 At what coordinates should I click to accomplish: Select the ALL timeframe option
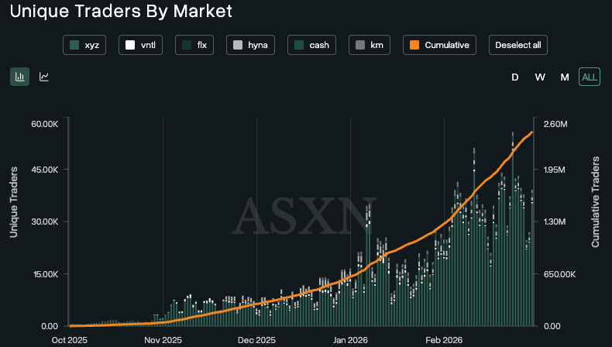point(590,77)
